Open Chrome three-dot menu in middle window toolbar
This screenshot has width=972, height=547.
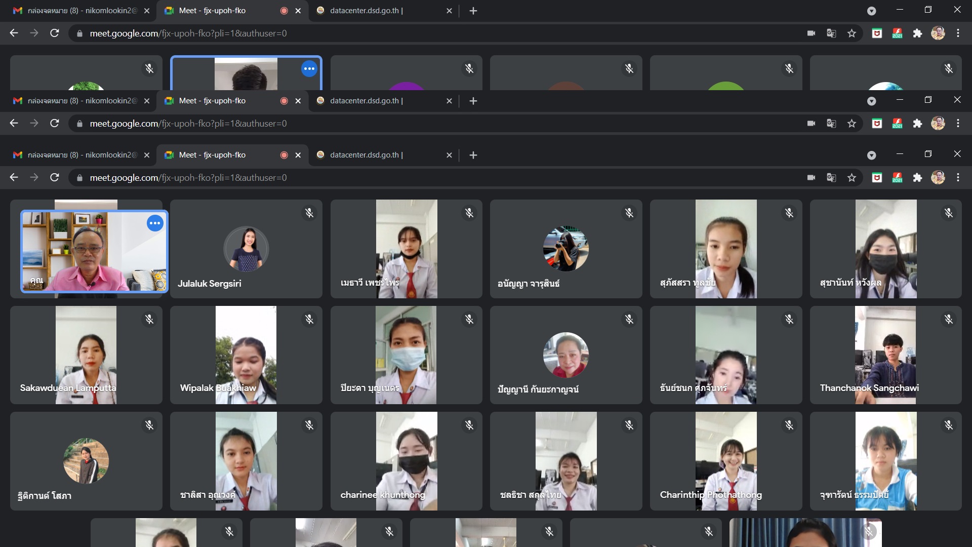pyautogui.click(x=958, y=123)
